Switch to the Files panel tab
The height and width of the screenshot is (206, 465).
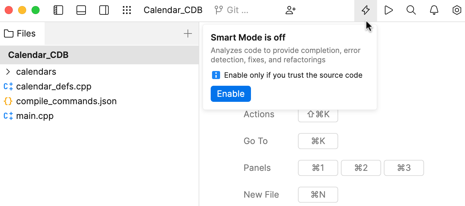pyautogui.click(x=22, y=33)
